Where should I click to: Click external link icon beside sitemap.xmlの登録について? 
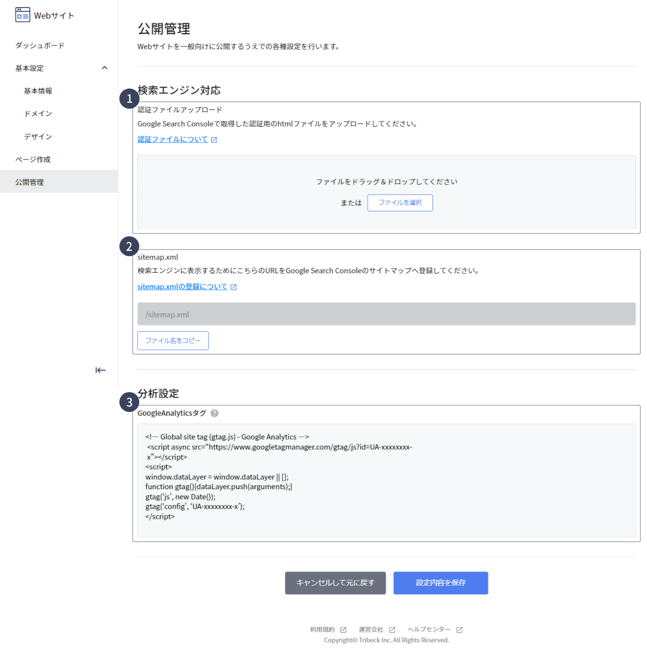234,287
